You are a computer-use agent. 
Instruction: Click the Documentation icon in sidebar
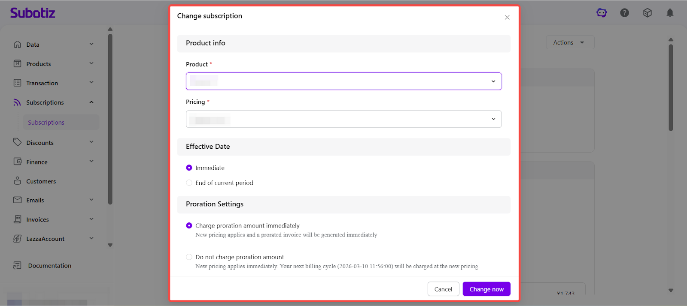tap(17, 266)
